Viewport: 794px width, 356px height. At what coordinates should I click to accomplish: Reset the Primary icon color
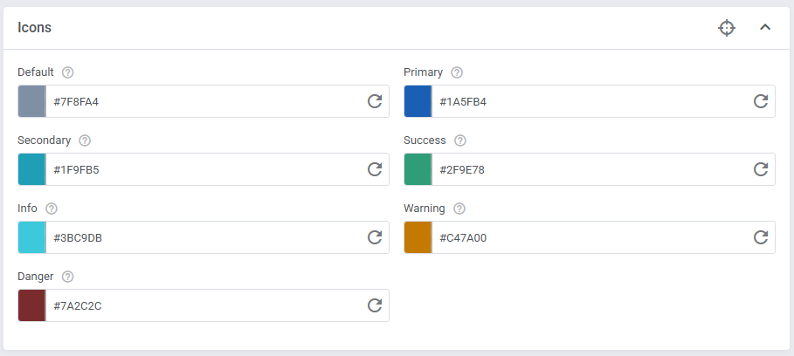tap(761, 101)
